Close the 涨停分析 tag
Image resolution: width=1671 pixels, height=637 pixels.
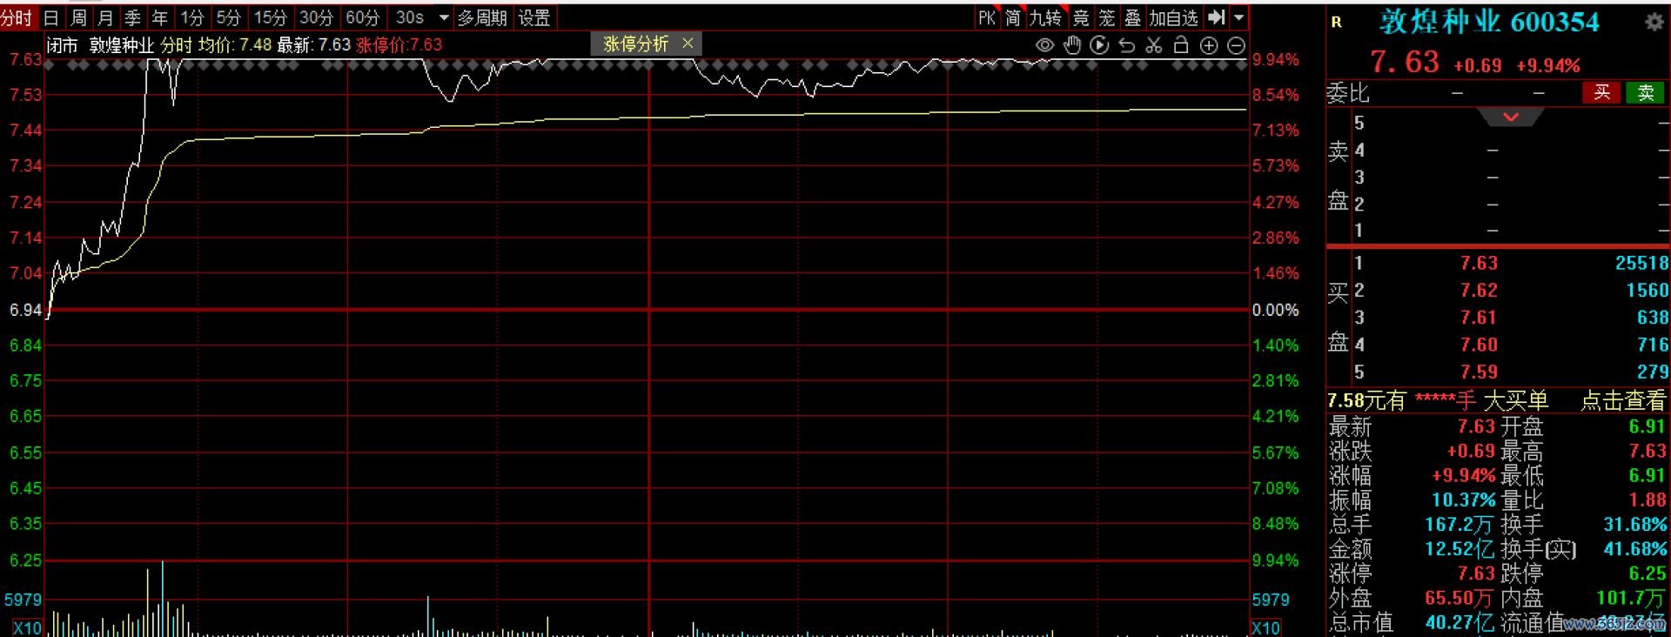coord(688,43)
